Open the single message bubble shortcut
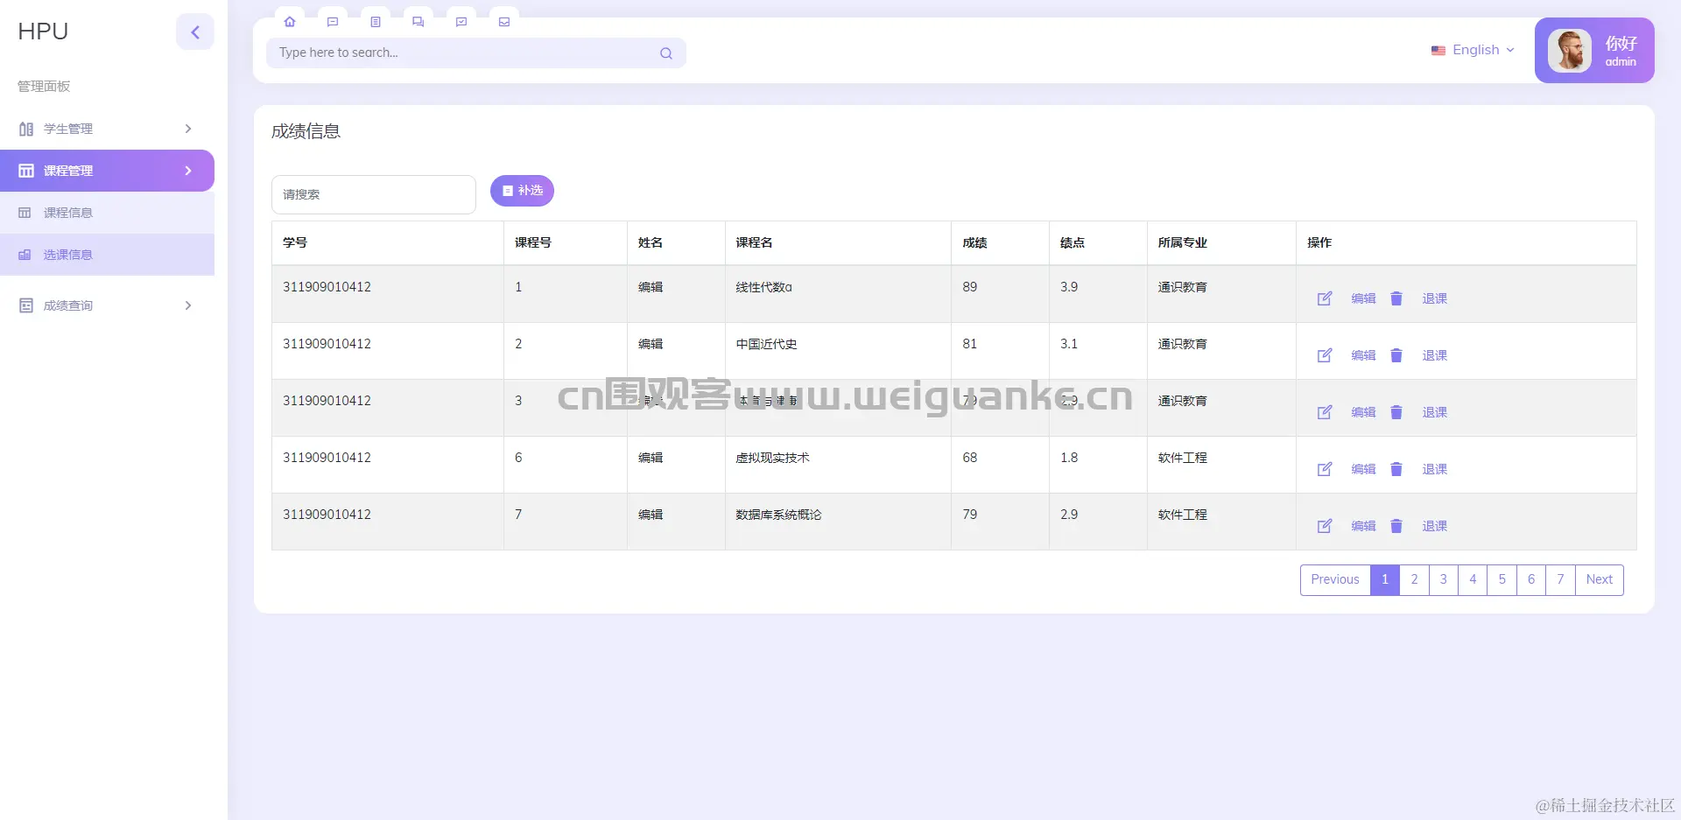 click(x=333, y=22)
